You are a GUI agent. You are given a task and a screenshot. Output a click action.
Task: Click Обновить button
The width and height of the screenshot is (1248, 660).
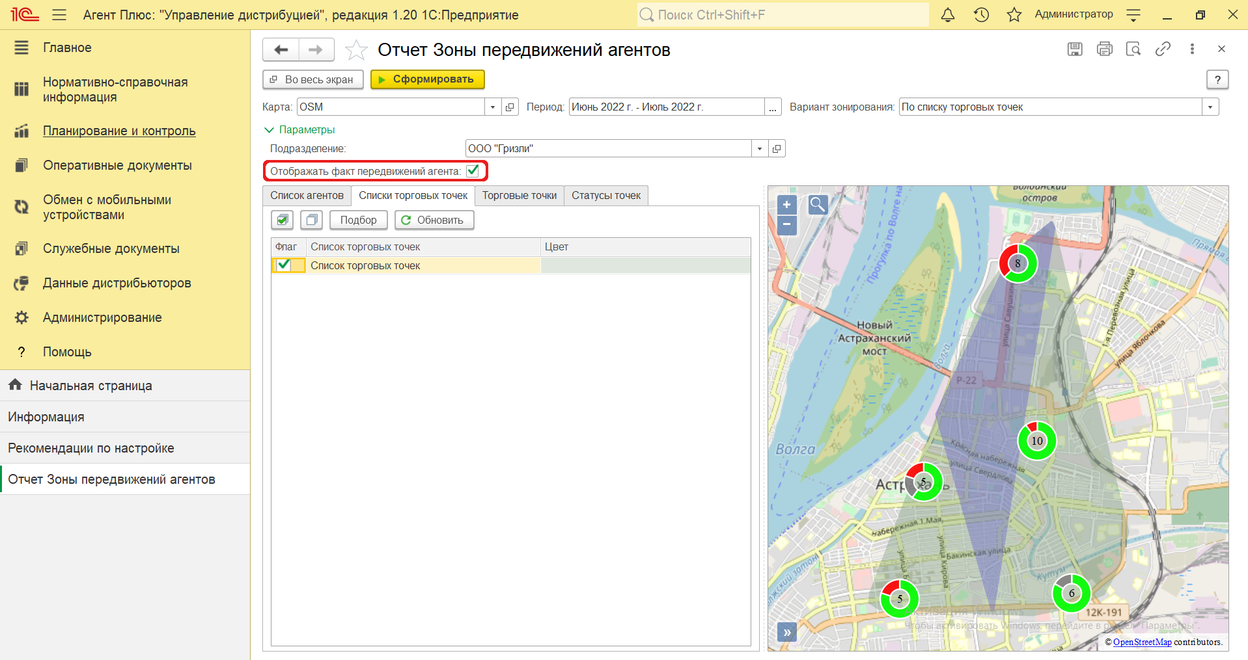click(x=434, y=220)
